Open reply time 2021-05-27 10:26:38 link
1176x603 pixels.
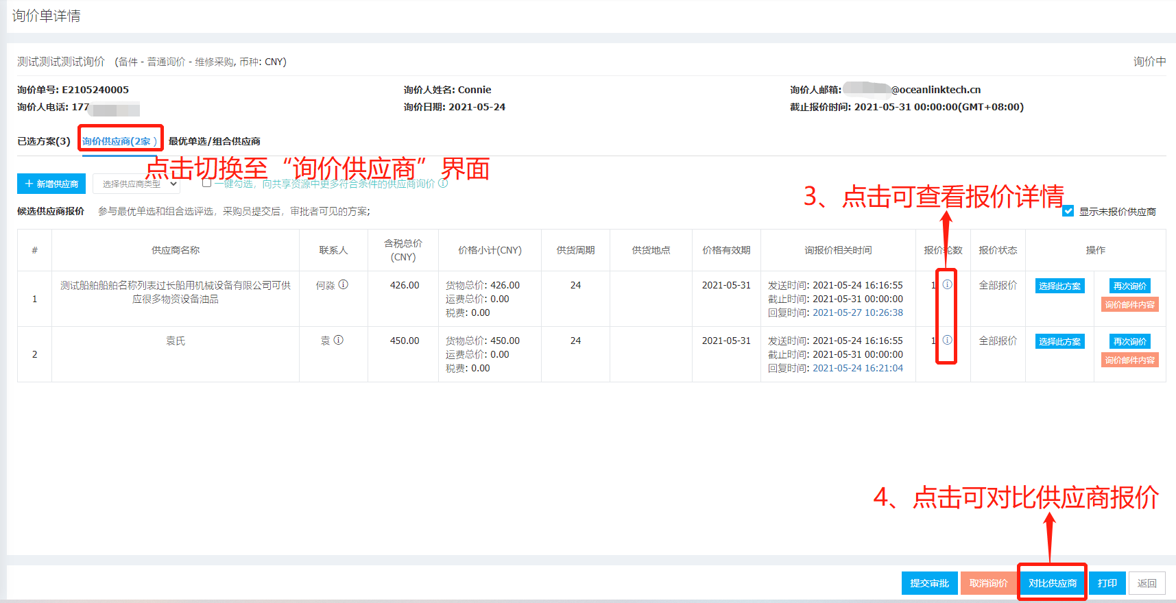click(858, 312)
